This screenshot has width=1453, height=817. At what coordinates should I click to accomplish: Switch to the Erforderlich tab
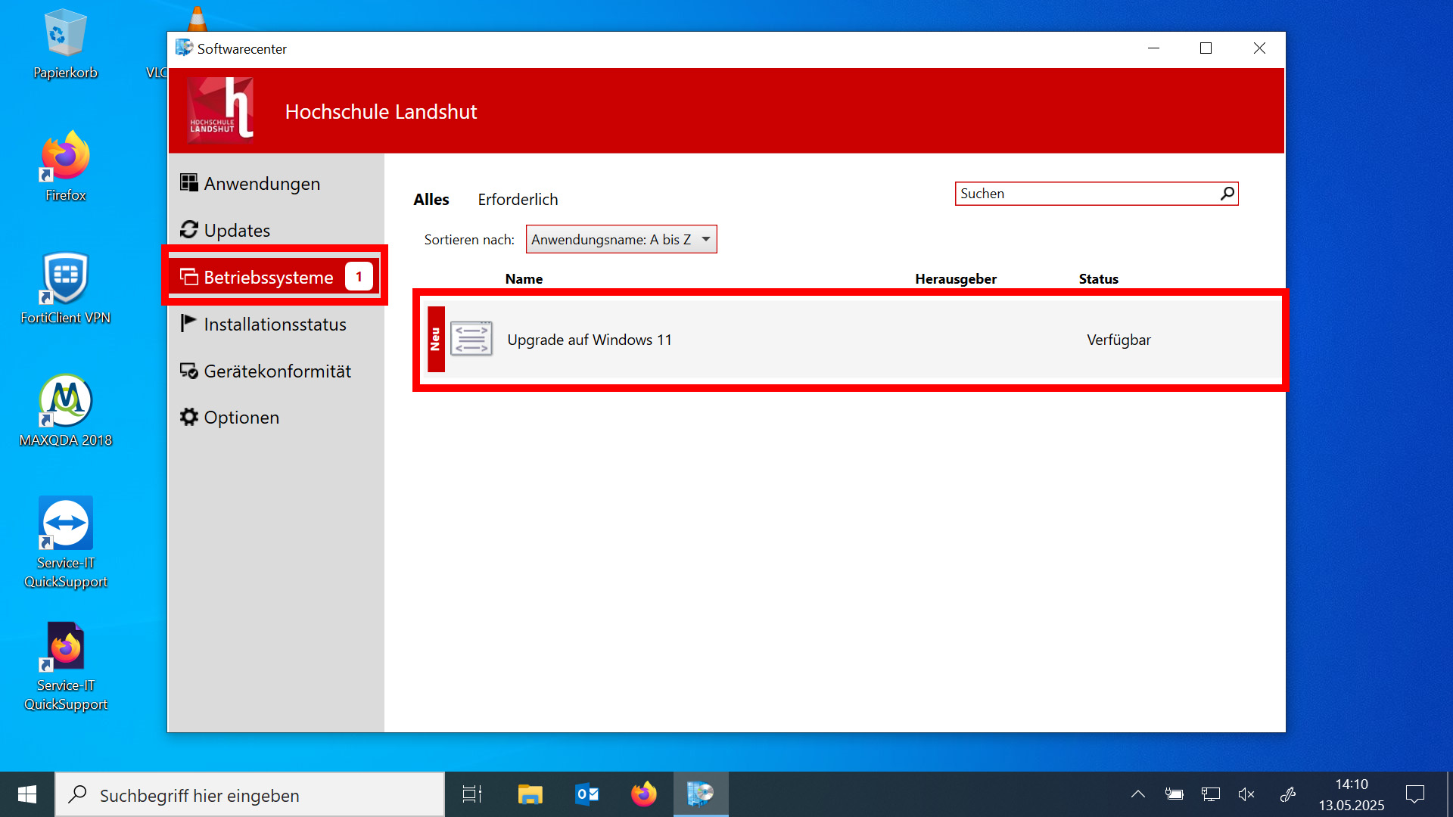coord(518,199)
